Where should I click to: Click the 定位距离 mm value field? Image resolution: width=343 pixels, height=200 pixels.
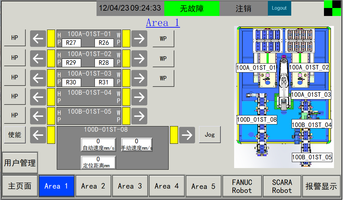coord(99,162)
